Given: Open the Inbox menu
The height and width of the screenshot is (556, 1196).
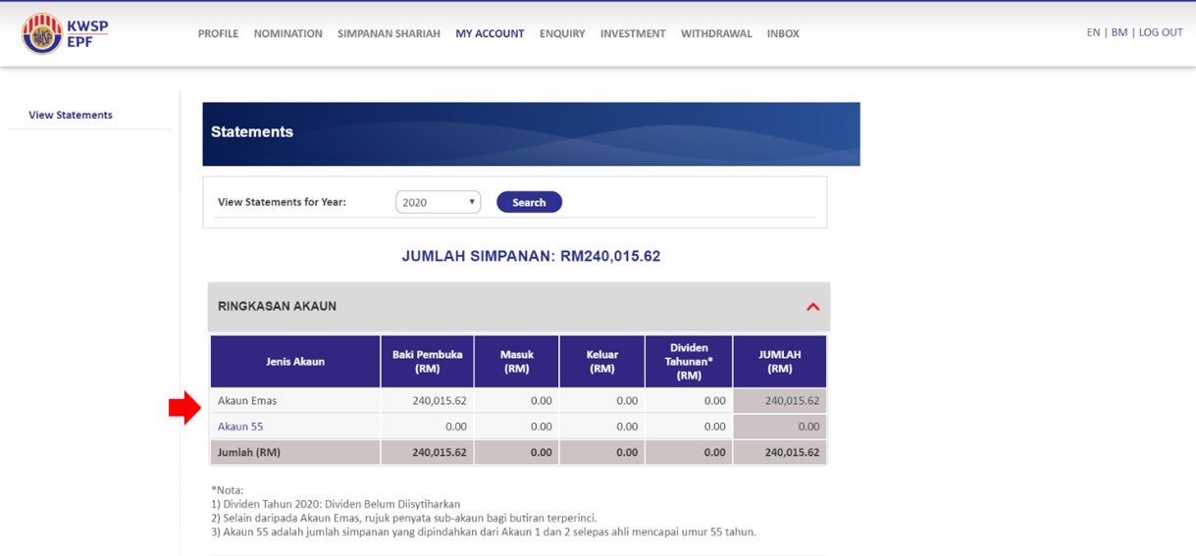Looking at the screenshot, I should click(783, 33).
